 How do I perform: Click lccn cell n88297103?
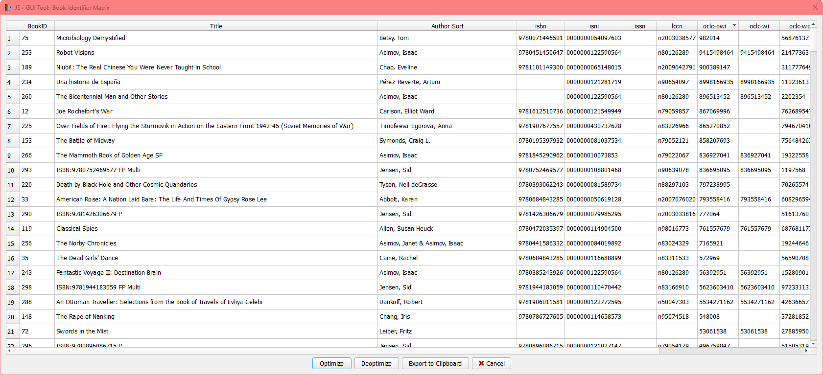[677, 185]
